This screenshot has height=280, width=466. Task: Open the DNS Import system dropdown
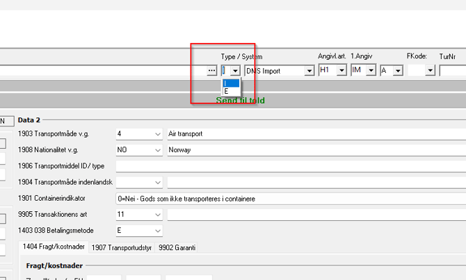pyautogui.click(x=310, y=70)
